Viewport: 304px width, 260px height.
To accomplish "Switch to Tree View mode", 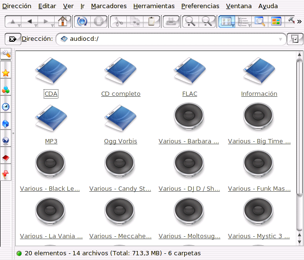I will click(243, 21).
